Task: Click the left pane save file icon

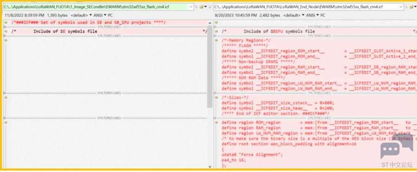Action: click(210, 7)
